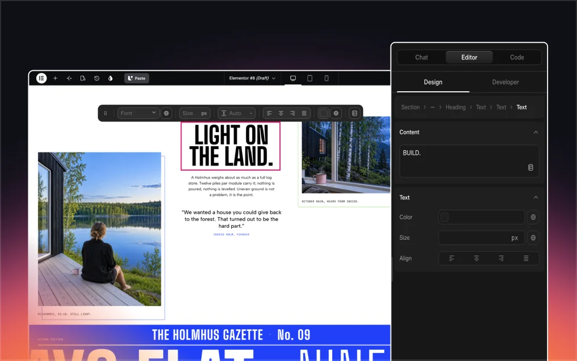Viewport: 577px width, 361px height.
Task: Set Align to right in the panel
Action: pyautogui.click(x=501, y=258)
